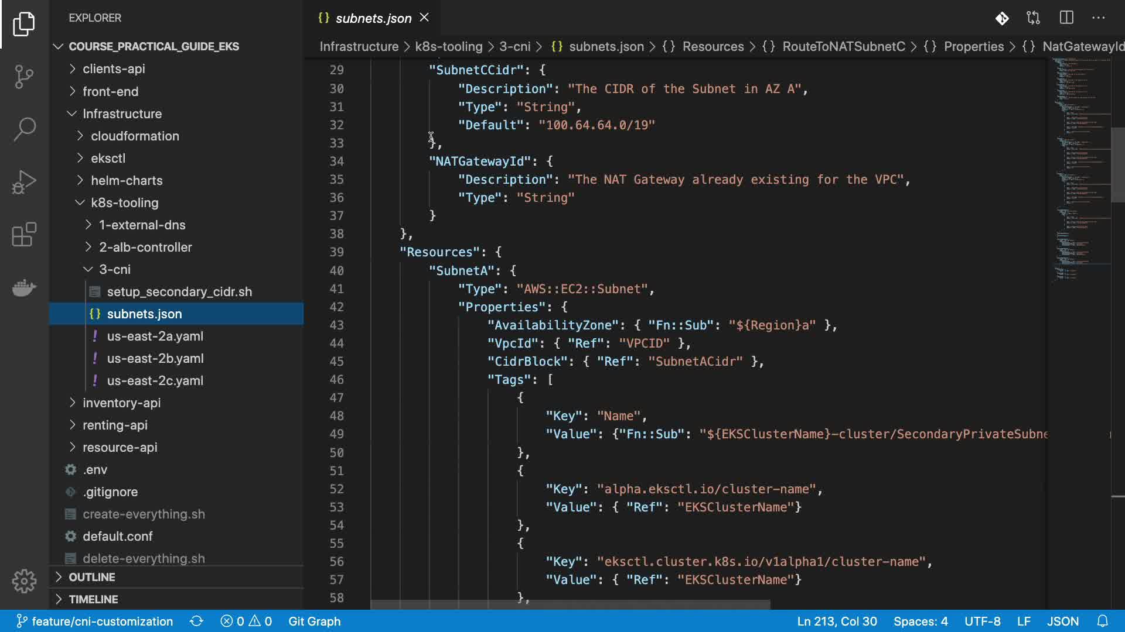Select the subnets.json editor tab
1125x632 pixels.
click(373, 18)
